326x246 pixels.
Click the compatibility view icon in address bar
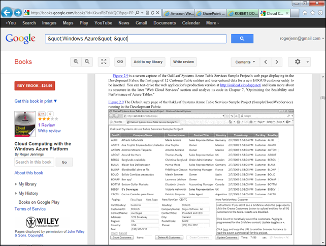tap(147, 13)
